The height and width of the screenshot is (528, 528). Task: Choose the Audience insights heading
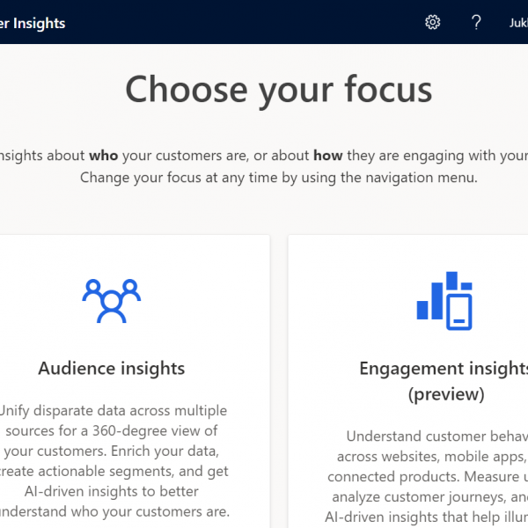click(112, 368)
